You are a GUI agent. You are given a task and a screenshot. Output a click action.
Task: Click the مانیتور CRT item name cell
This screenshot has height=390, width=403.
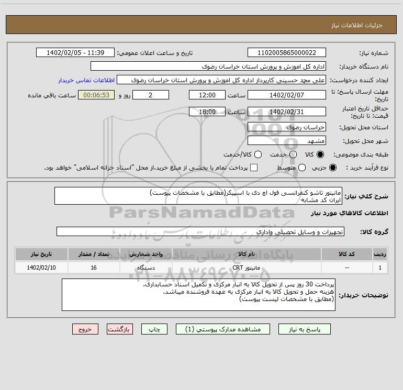point(247,268)
